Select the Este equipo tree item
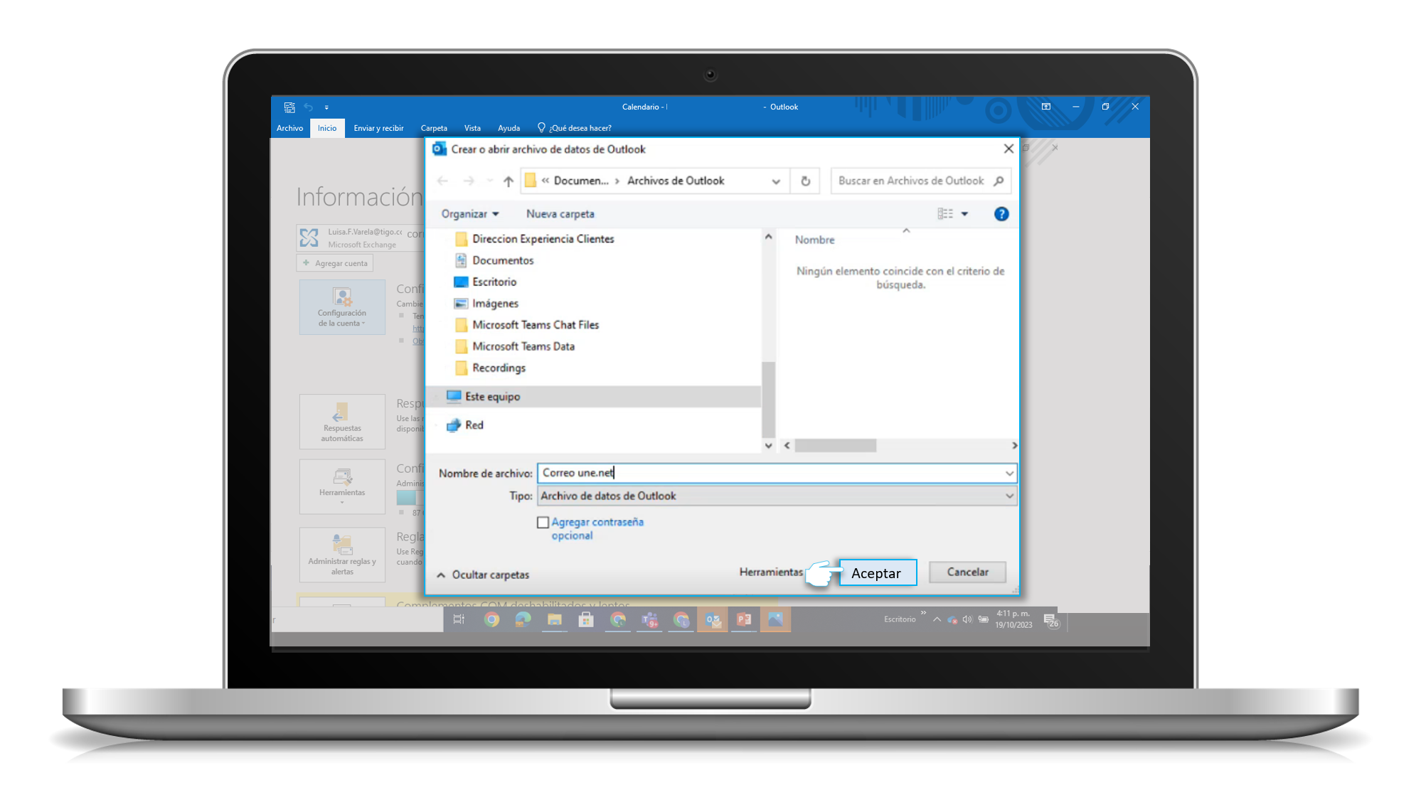 pos(593,397)
